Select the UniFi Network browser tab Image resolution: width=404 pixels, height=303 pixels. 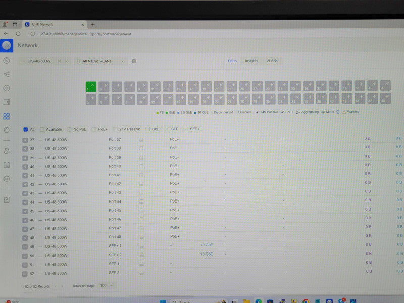54,24
